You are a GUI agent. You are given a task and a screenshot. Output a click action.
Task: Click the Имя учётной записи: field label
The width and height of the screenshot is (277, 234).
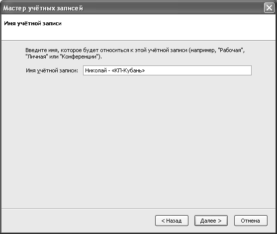(x=52, y=70)
